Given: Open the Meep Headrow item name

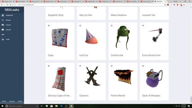Looking at the screenshot, I should 119,15.
